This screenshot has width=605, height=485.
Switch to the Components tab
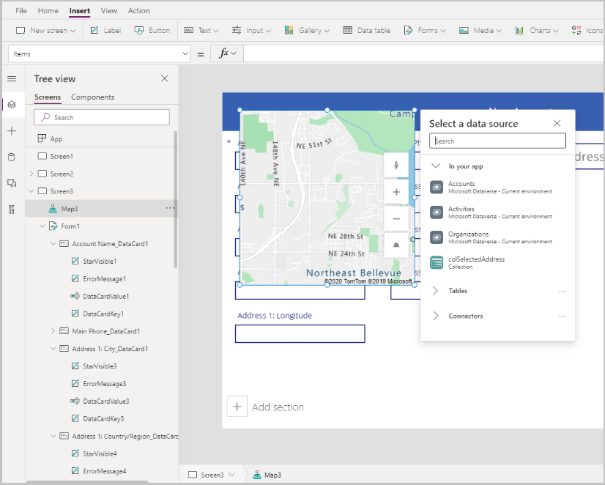tap(92, 97)
